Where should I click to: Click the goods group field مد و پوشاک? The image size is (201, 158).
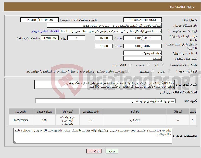(x=105, y=101)
